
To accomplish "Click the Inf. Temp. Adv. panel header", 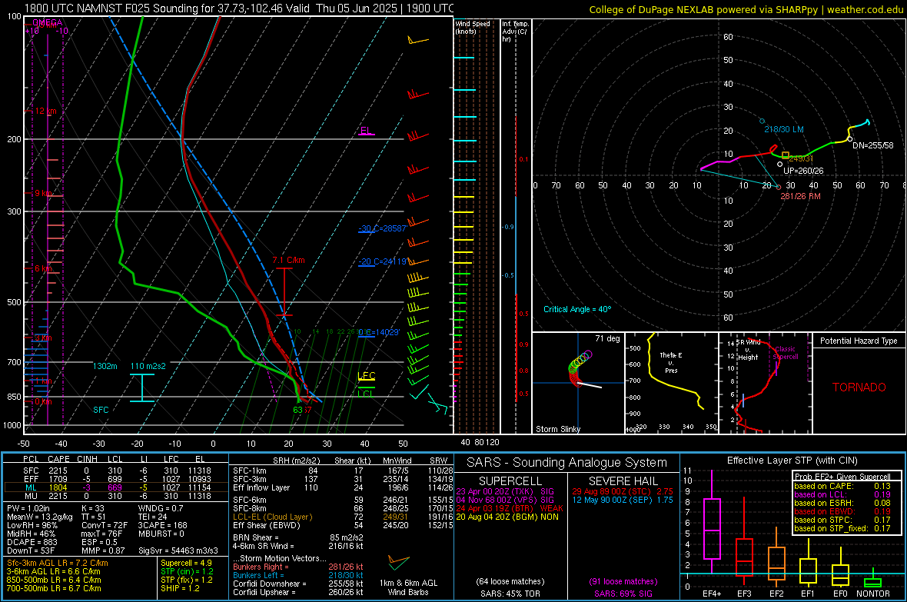I will 515,32.
